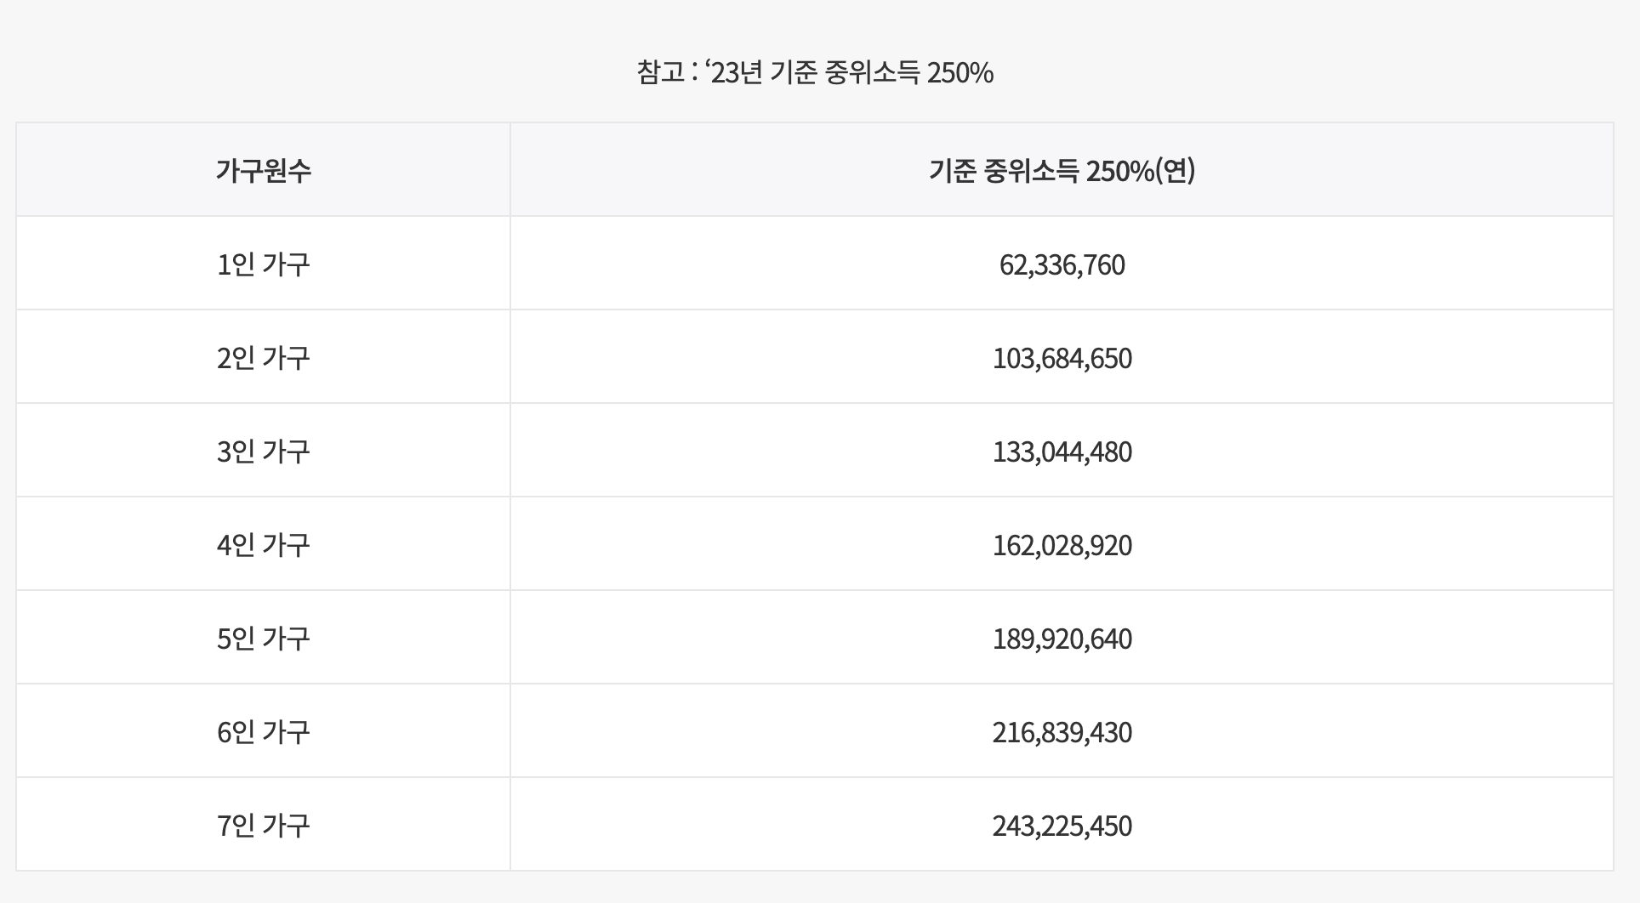Click the table title '참고 : '23년 기준 중위소득 250%'
The height and width of the screenshot is (903, 1640).
coord(814,73)
